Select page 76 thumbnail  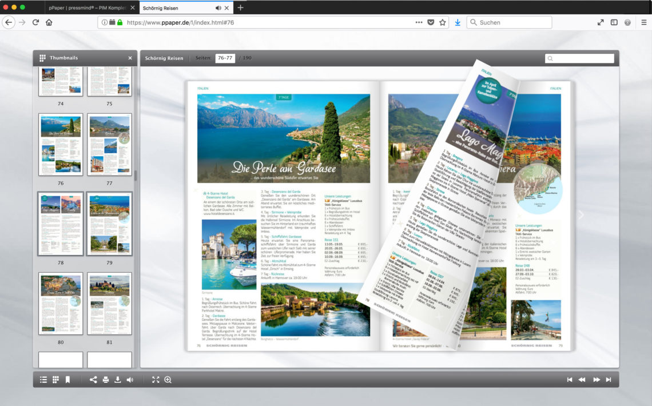pyautogui.click(x=61, y=145)
